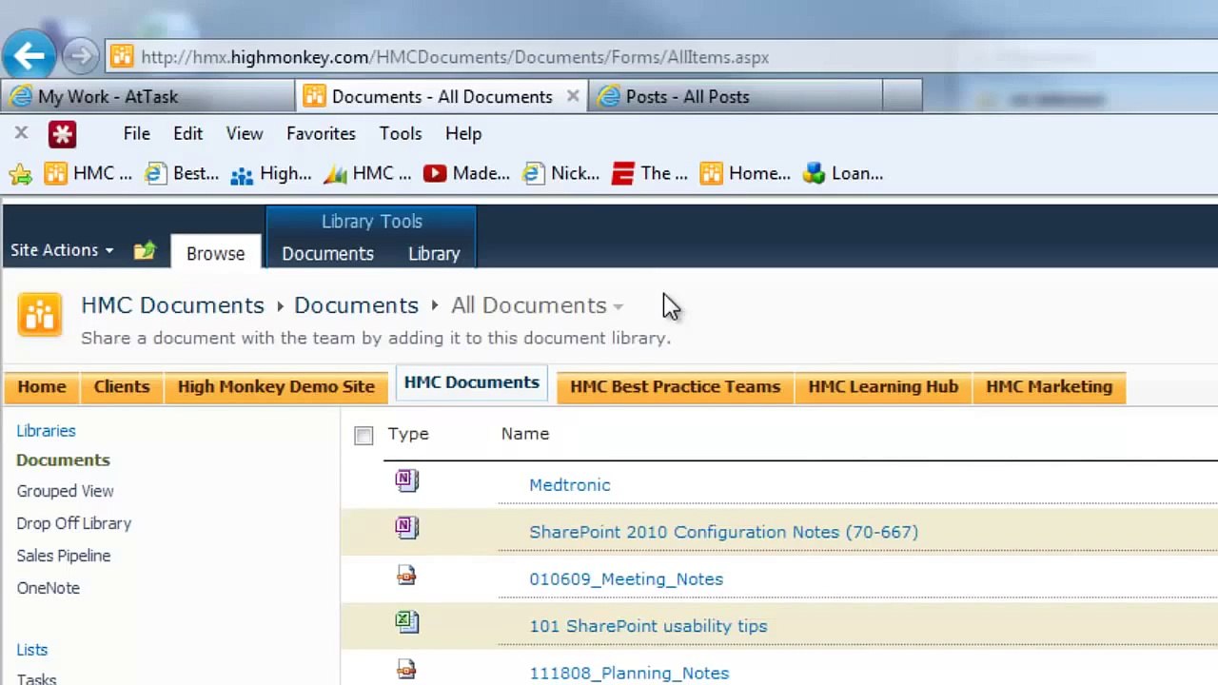
Task: Open the Favorites menu
Action: click(321, 134)
